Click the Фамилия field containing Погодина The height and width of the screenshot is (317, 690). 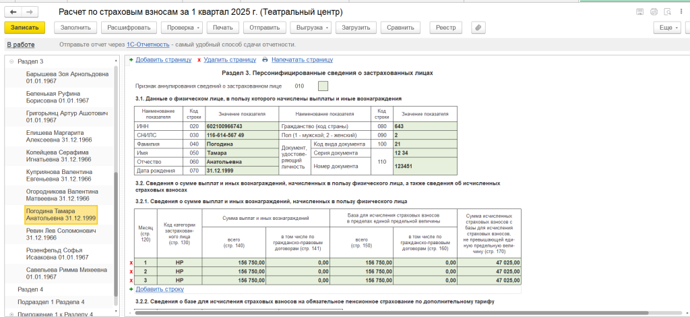[231, 144]
